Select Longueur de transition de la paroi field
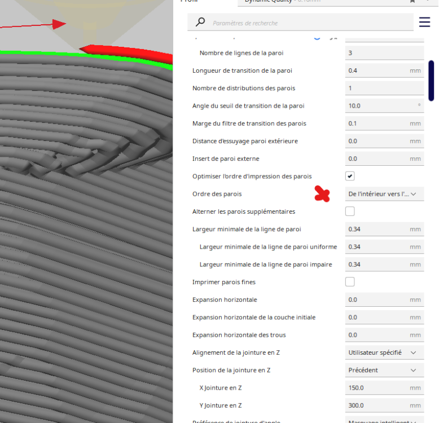 click(384, 70)
